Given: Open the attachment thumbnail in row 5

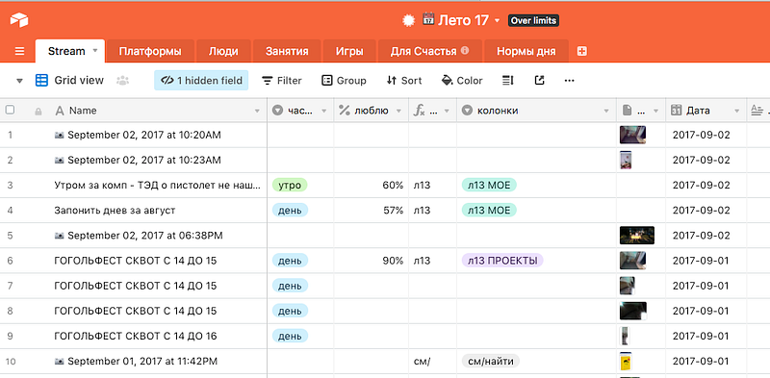Looking at the screenshot, I should [x=637, y=235].
